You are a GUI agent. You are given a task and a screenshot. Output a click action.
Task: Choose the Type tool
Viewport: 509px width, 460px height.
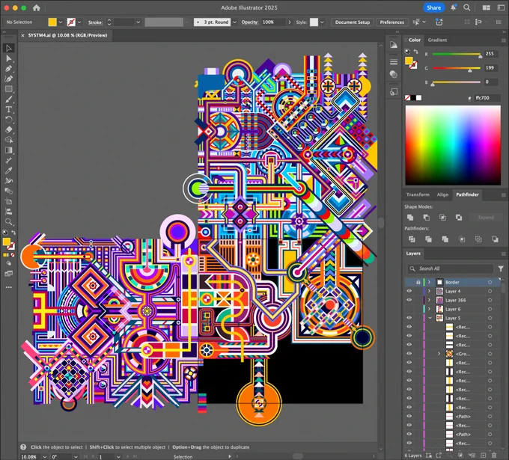(x=9, y=109)
